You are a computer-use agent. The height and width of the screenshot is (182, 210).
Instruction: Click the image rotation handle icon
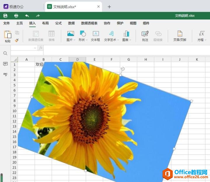[123, 69]
